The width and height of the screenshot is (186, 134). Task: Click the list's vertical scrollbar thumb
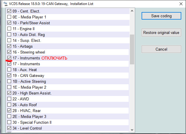coord(132,49)
